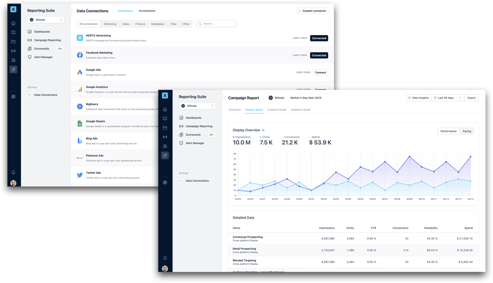Switch the chart to Pacing view

point(467,131)
